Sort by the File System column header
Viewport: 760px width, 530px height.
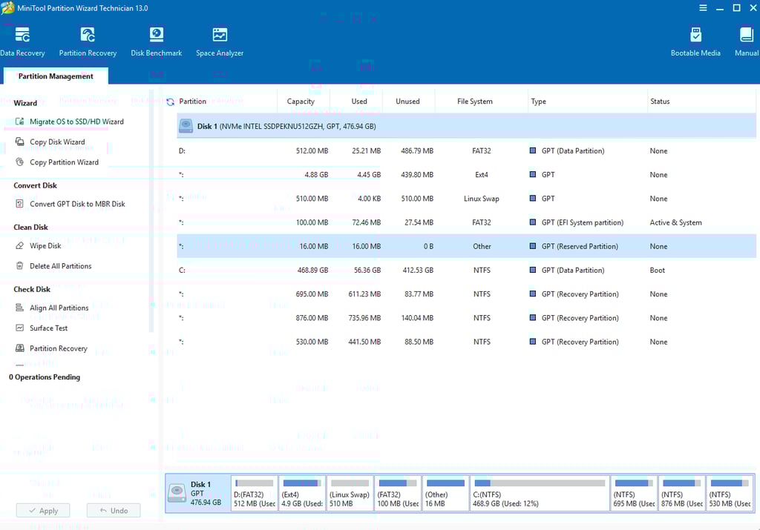pos(474,101)
